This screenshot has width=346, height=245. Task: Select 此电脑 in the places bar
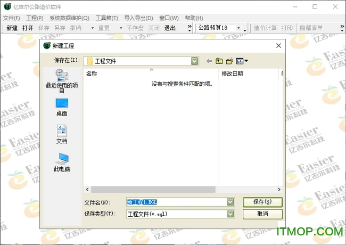click(62, 162)
